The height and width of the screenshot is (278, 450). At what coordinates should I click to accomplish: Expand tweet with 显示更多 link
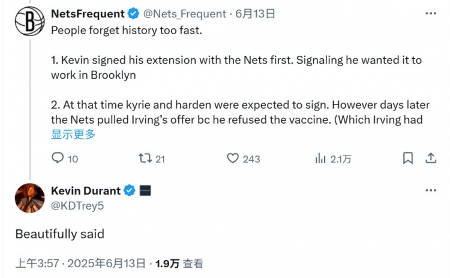73,134
